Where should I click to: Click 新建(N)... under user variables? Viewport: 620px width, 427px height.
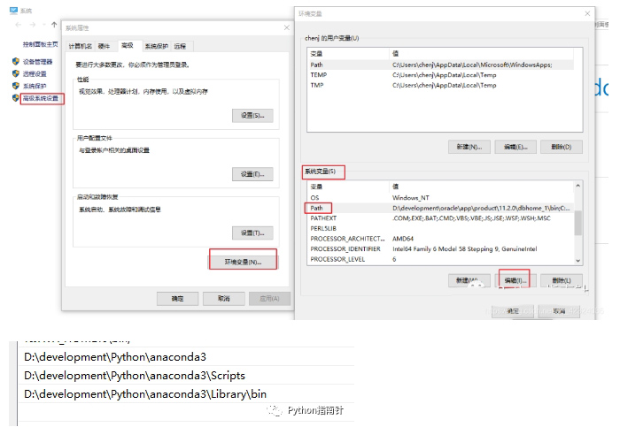pyautogui.click(x=469, y=147)
